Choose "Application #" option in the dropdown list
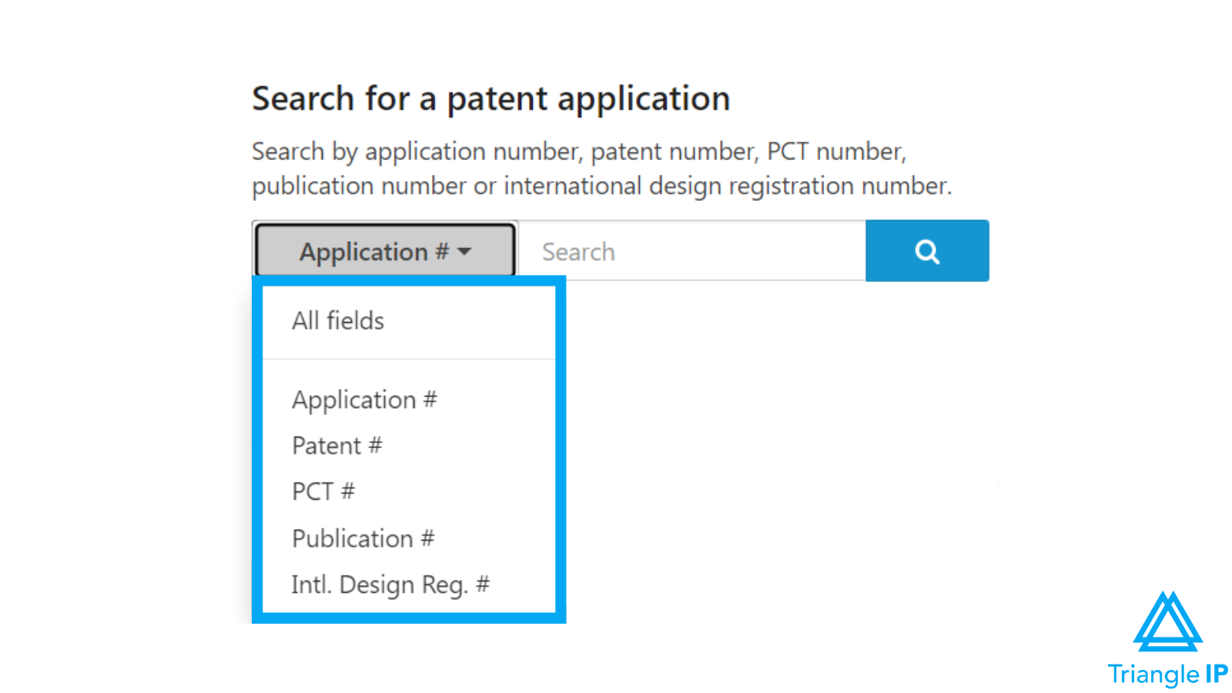The image size is (1232, 693). pyautogui.click(x=364, y=400)
